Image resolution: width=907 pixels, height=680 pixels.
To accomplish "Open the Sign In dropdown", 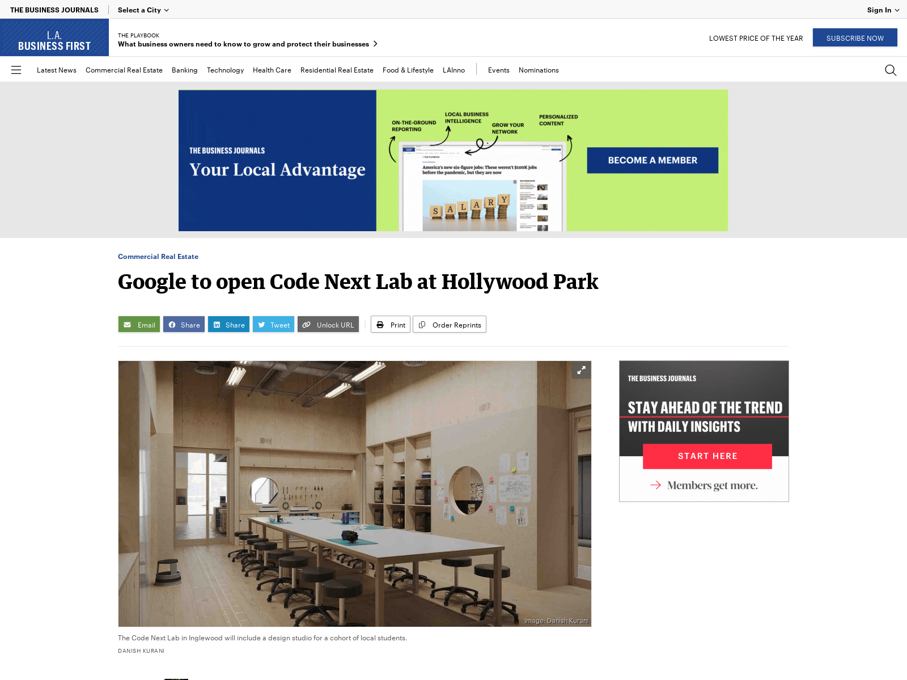I will click(883, 10).
